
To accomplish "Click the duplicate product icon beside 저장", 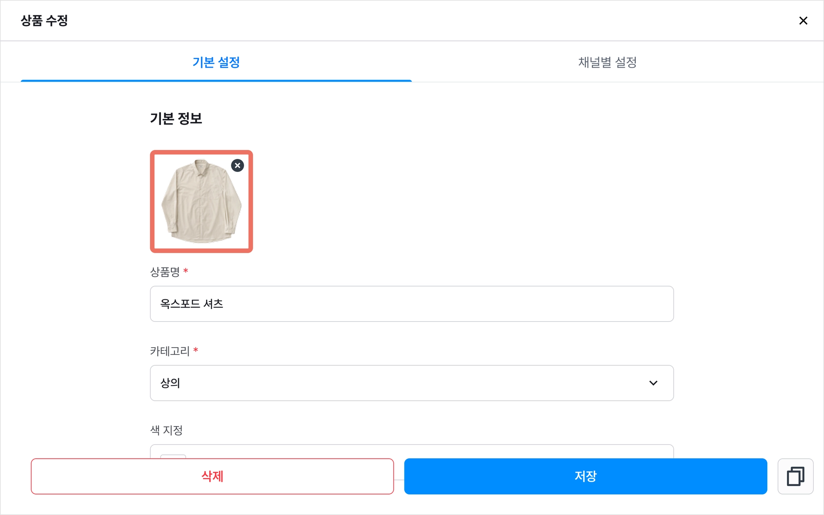I will click(x=795, y=476).
